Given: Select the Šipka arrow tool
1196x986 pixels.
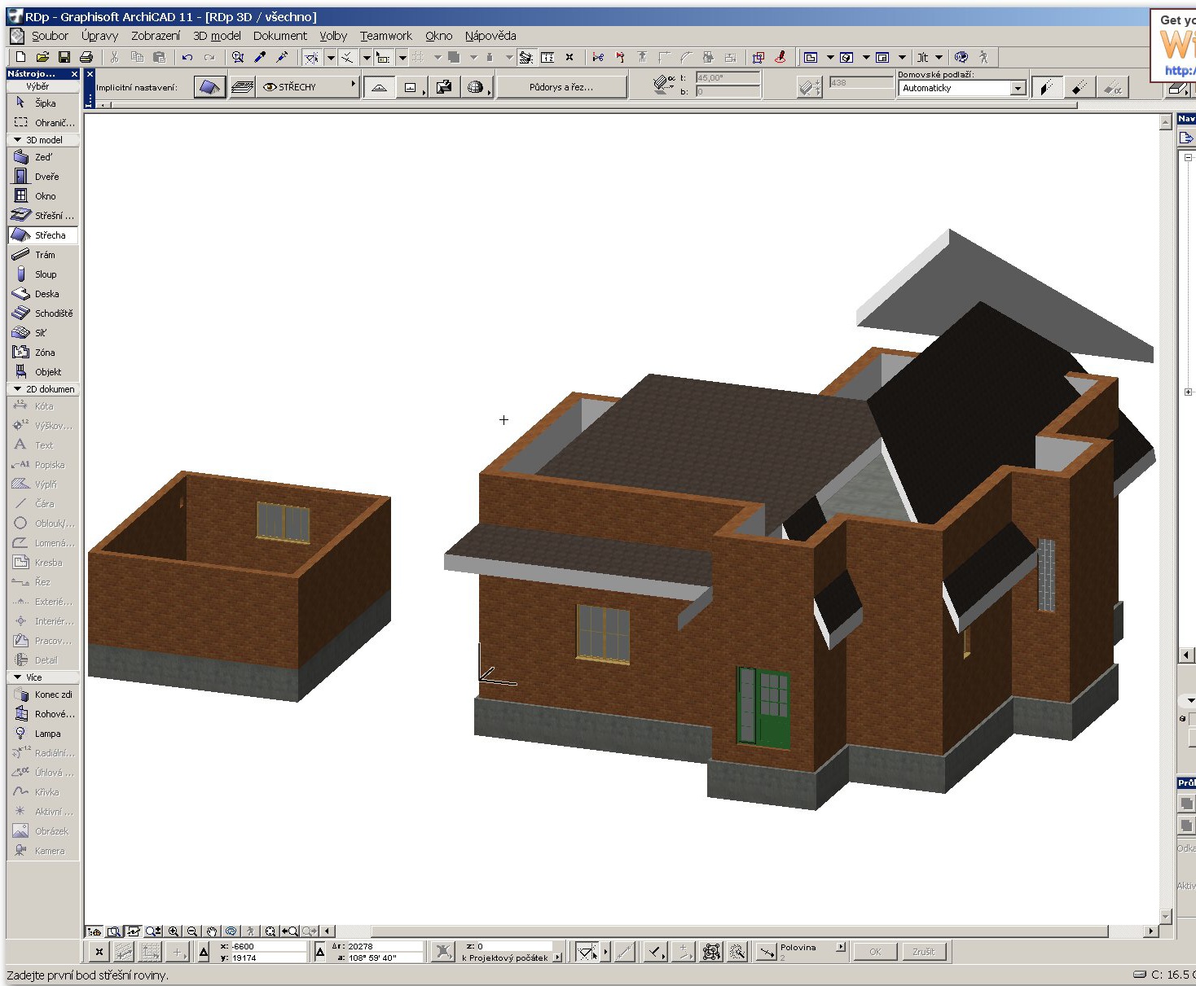Looking at the screenshot, I should click(x=43, y=103).
